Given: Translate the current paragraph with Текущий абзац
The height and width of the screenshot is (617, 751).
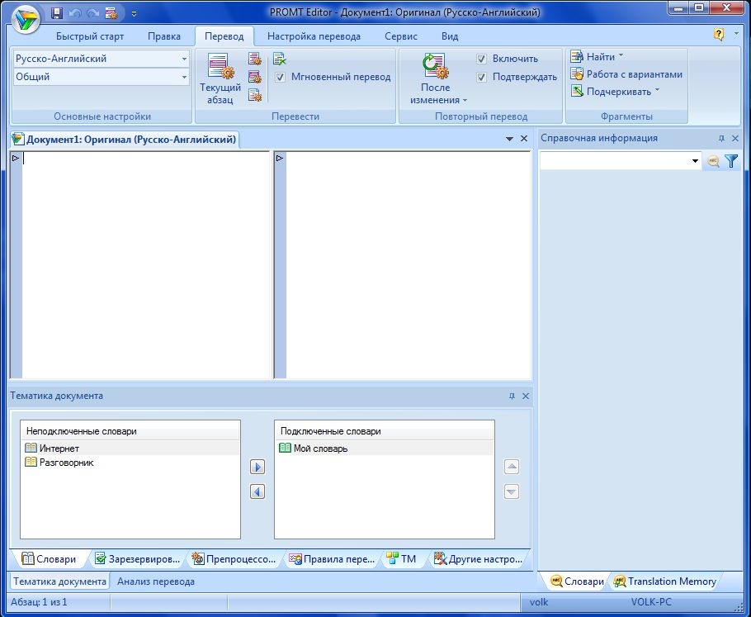Looking at the screenshot, I should 220,78.
